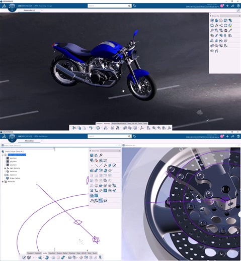Select the highlighted Brake Caliper Demo A.1 node
The image size is (241, 261).
pyautogui.click(x=17, y=155)
